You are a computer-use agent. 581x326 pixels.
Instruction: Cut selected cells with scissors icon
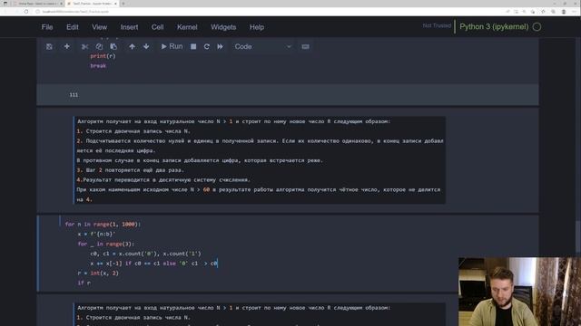(84, 46)
